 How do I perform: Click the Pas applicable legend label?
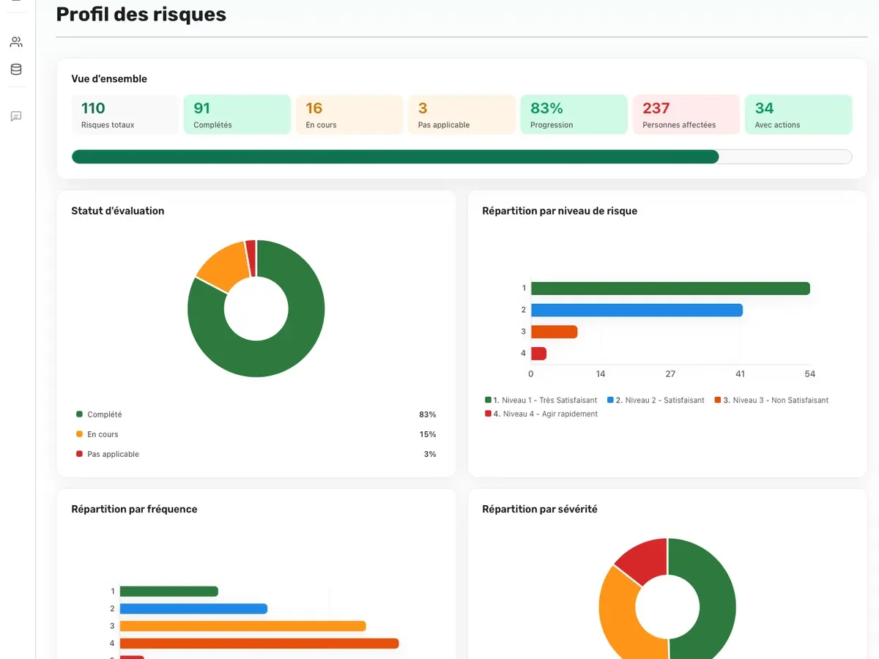coord(113,454)
